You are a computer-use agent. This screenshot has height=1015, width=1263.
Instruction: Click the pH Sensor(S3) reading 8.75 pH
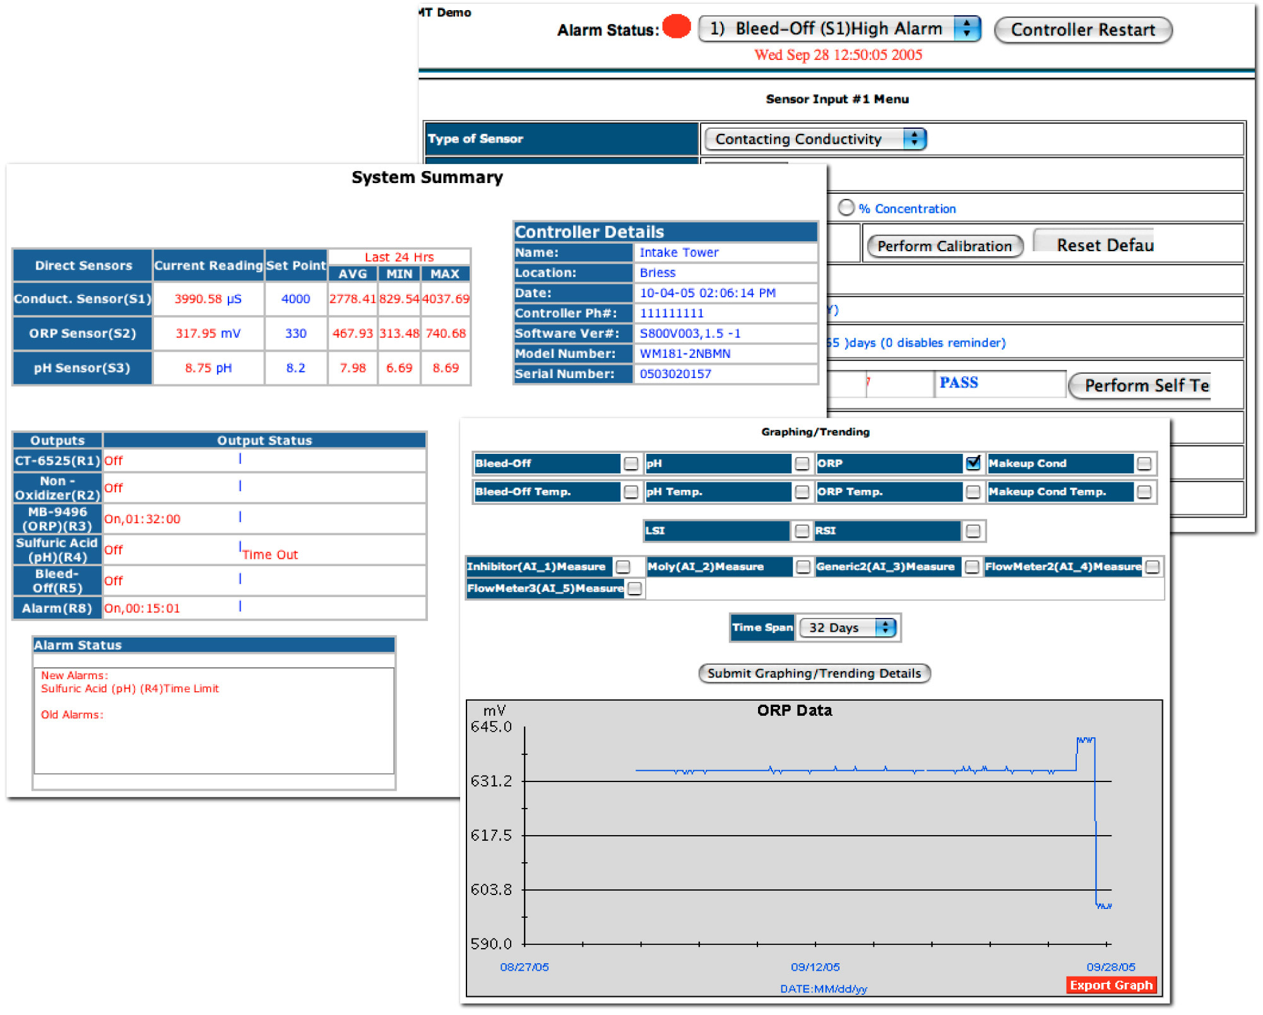pyautogui.click(x=208, y=368)
